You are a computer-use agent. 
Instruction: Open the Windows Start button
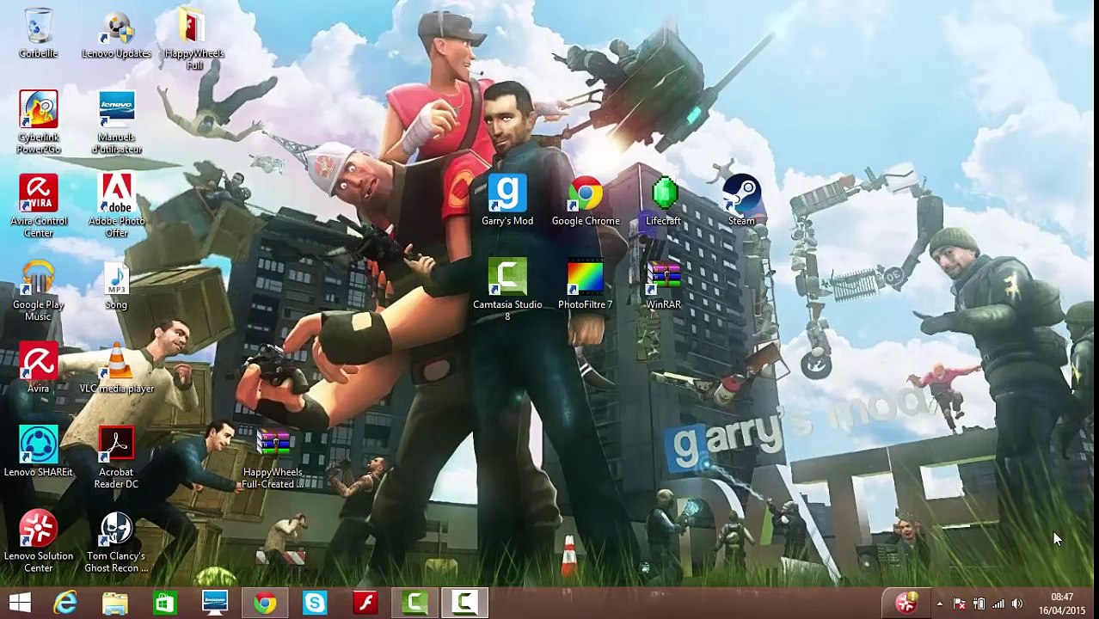pos(21,603)
